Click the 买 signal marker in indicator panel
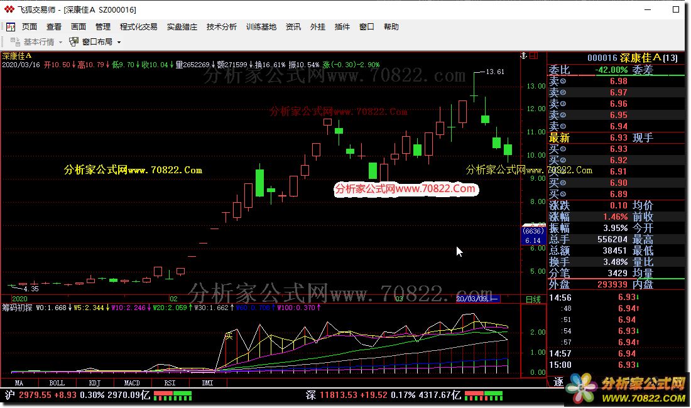Viewport: 691px width, 408px height. 228,336
